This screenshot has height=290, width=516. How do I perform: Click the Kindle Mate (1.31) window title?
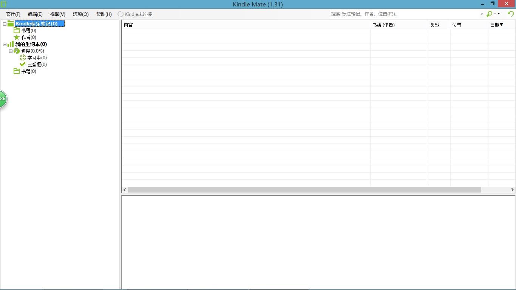tap(258, 4)
